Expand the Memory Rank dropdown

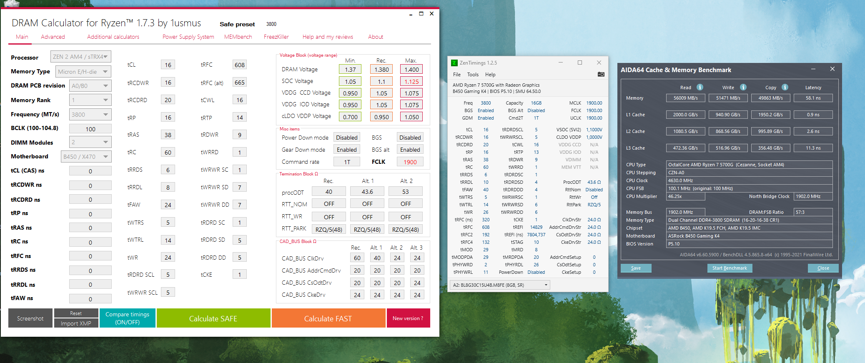click(x=90, y=100)
